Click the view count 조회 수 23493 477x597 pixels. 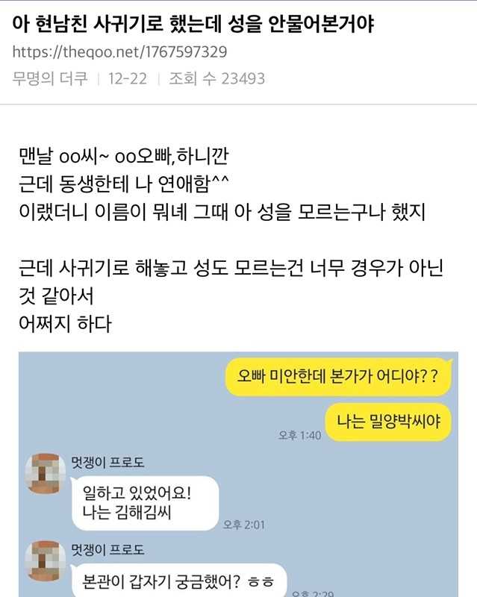pos(216,78)
